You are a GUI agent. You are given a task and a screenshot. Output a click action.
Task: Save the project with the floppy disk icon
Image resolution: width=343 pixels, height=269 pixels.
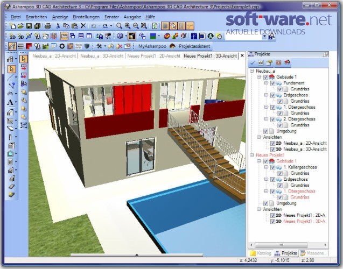click(x=29, y=26)
